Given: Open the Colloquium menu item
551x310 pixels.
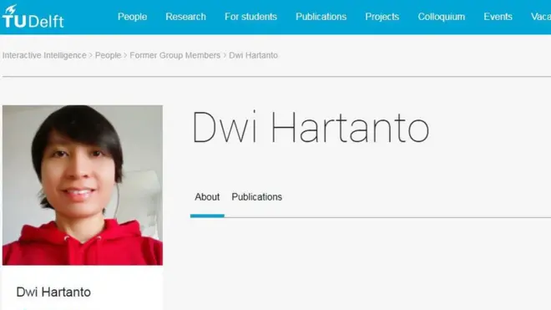Looking at the screenshot, I should click(441, 17).
